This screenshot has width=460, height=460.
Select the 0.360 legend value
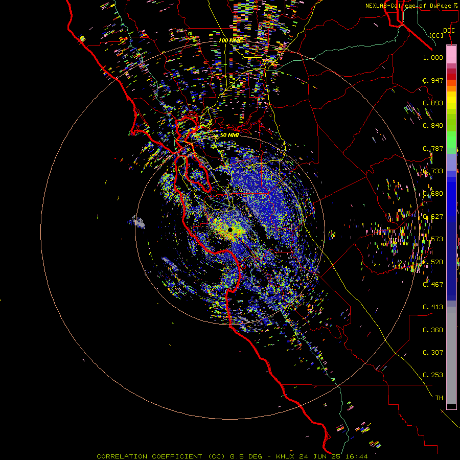tap(433, 330)
